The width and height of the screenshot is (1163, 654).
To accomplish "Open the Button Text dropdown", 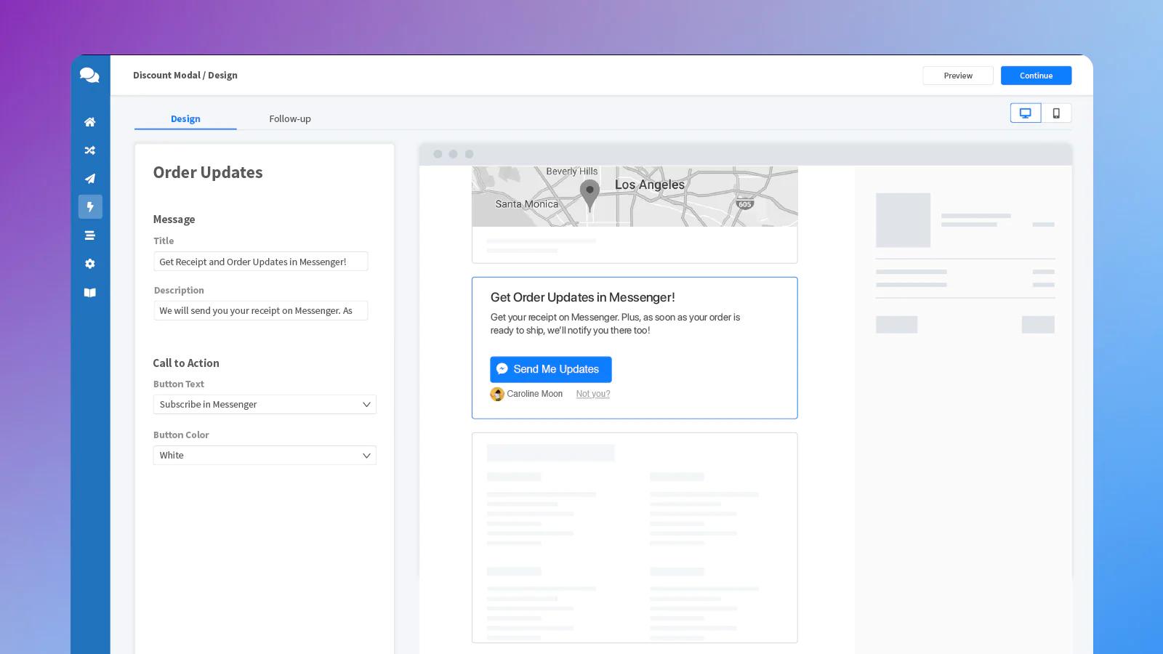I will point(265,404).
